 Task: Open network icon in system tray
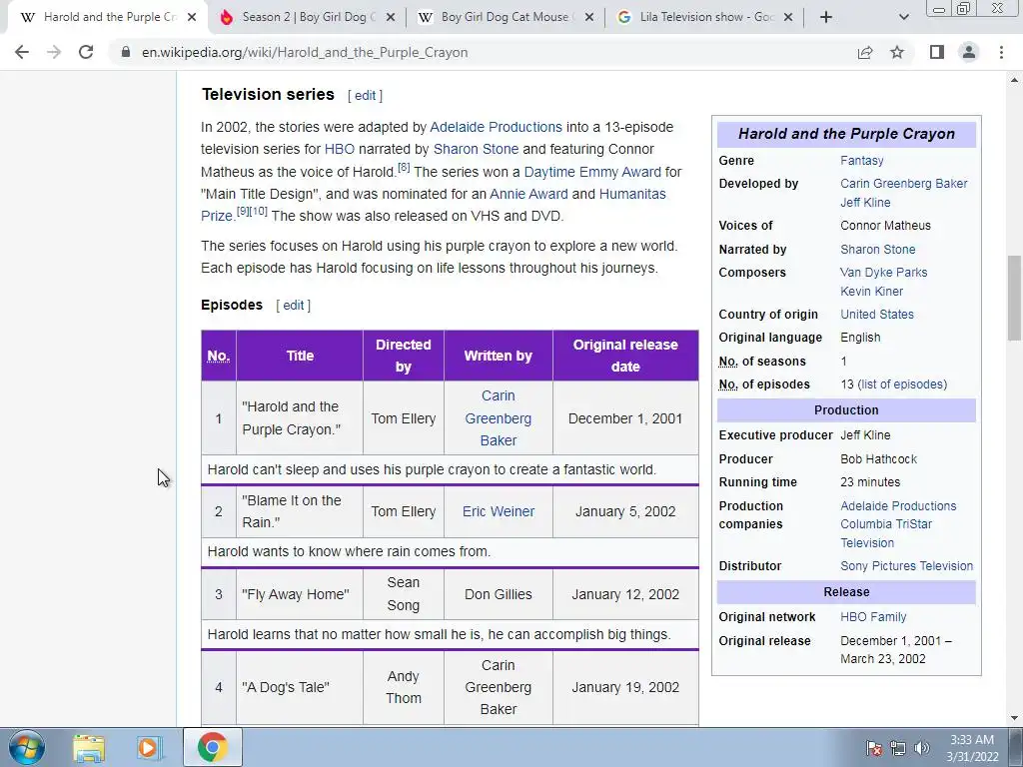point(898,749)
